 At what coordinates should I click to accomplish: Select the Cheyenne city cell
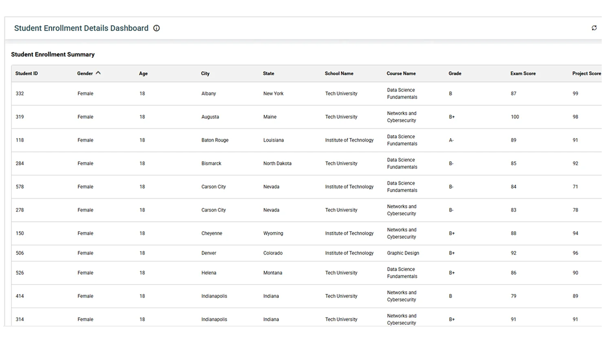point(212,234)
